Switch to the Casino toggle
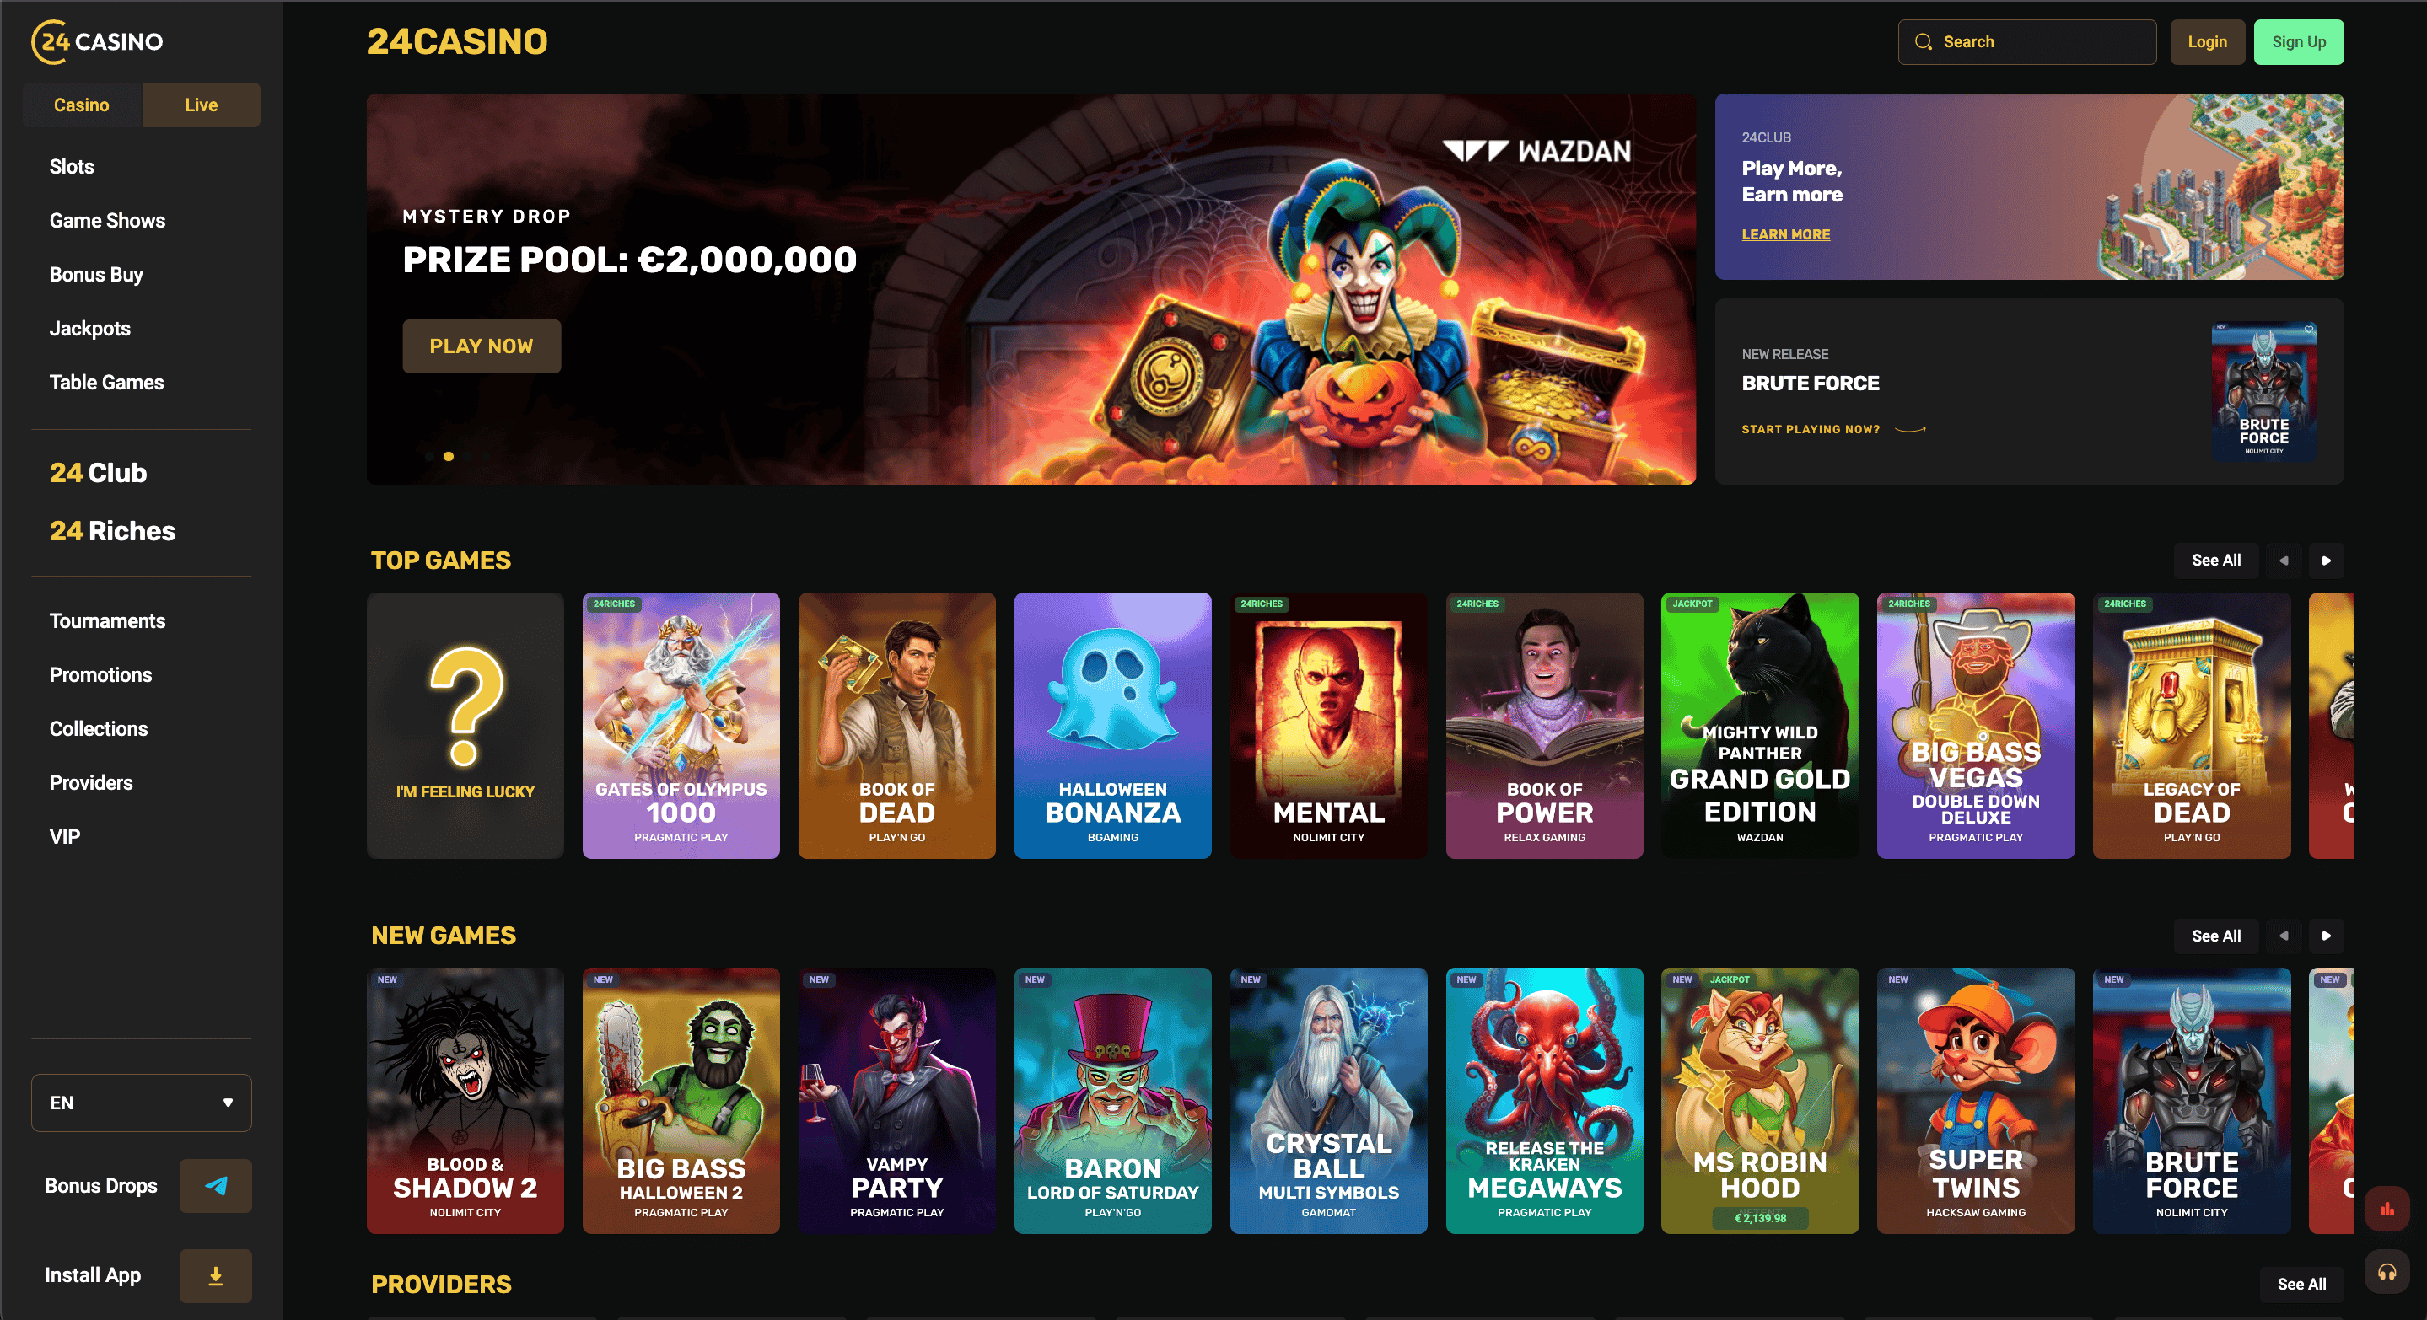 (82, 105)
